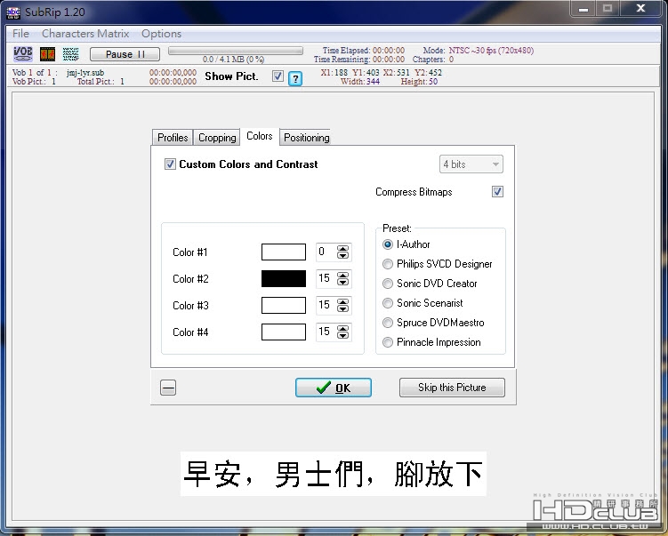Open the 4 bits dropdown

click(x=471, y=164)
